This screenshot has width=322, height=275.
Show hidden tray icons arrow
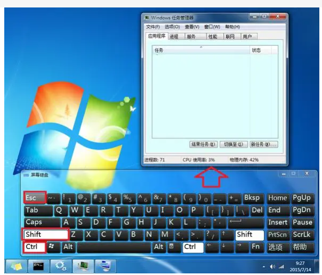tap(264, 267)
